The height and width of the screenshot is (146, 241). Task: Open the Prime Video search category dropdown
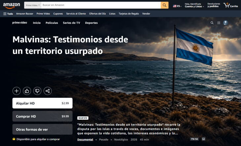pyautogui.click(x=33, y=5)
